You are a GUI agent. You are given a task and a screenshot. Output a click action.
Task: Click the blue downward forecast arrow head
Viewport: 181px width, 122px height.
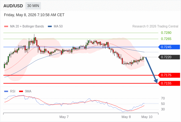(156, 81)
